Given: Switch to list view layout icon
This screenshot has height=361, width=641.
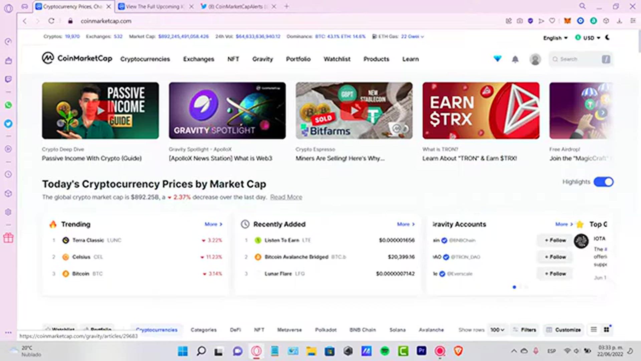Looking at the screenshot, I should 594,330.
